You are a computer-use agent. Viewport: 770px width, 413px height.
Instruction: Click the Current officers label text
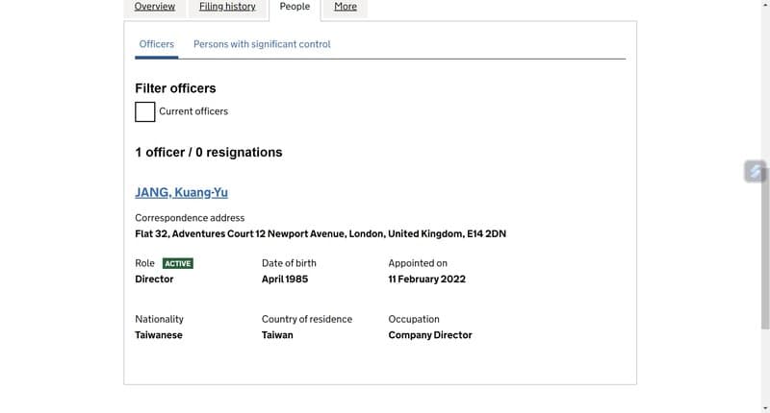[x=193, y=111]
